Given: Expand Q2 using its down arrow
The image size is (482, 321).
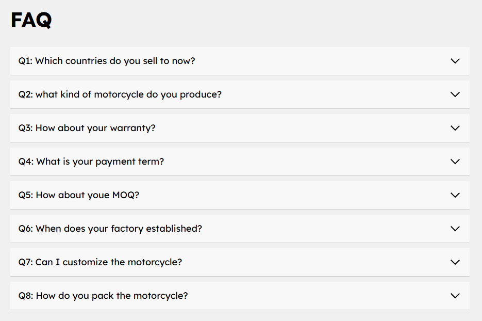Looking at the screenshot, I should [x=455, y=94].
